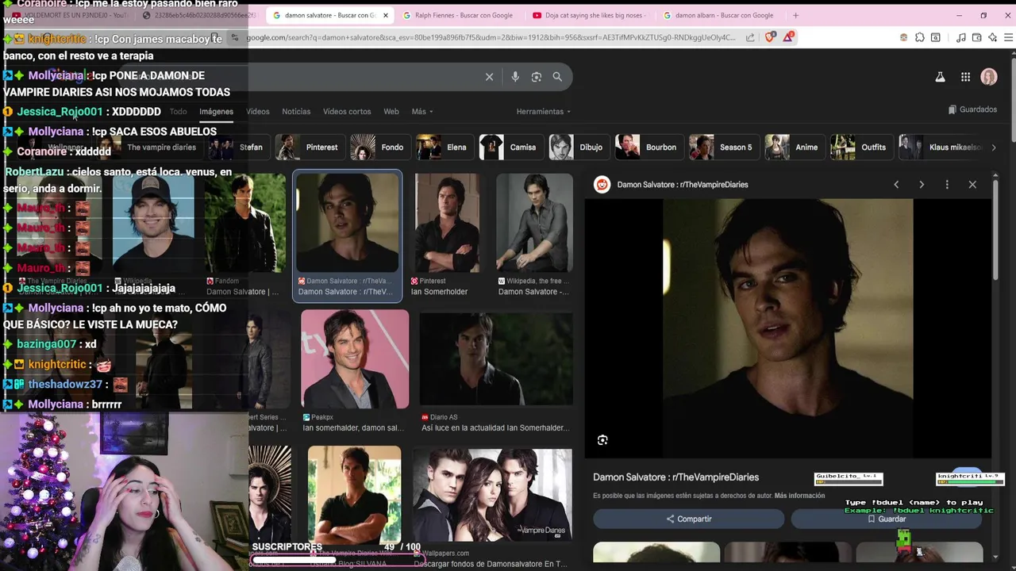Expand the Más dropdown
This screenshot has height=571, width=1016.
point(422,112)
